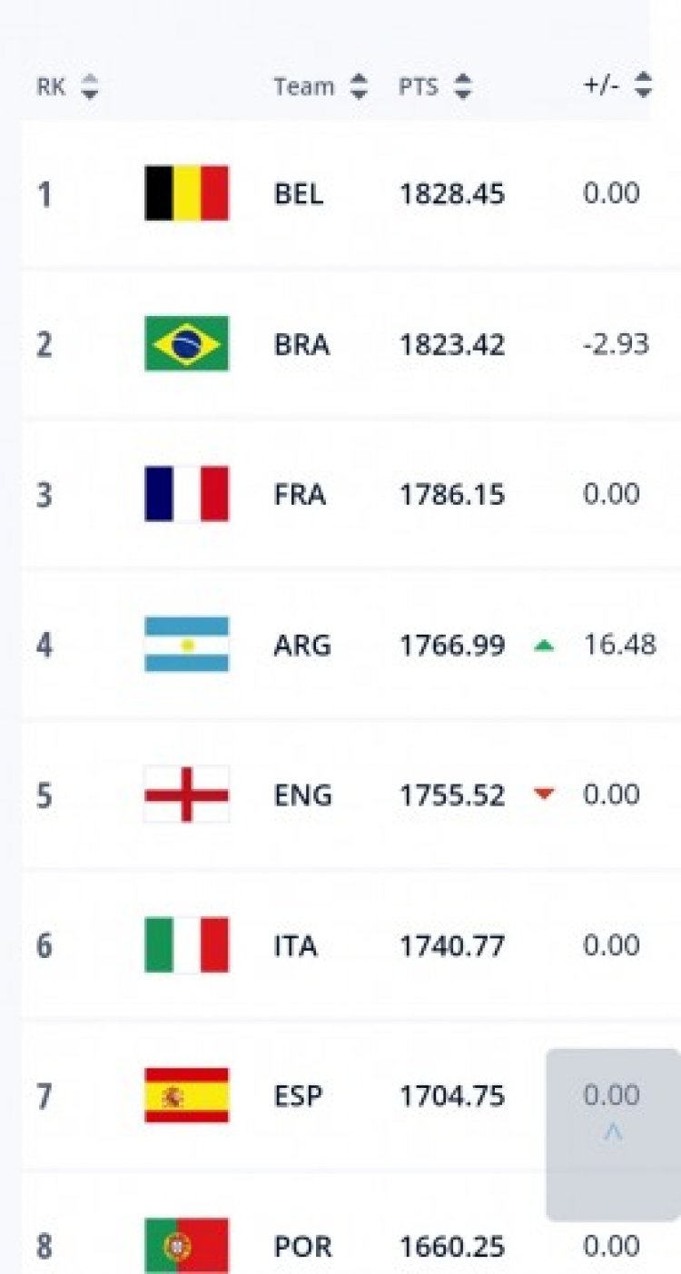Open the ESP team link

[298, 1096]
